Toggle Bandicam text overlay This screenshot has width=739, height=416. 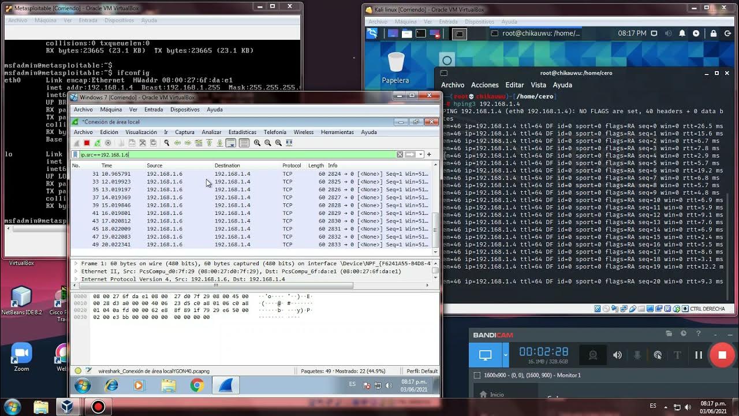pos(678,355)
